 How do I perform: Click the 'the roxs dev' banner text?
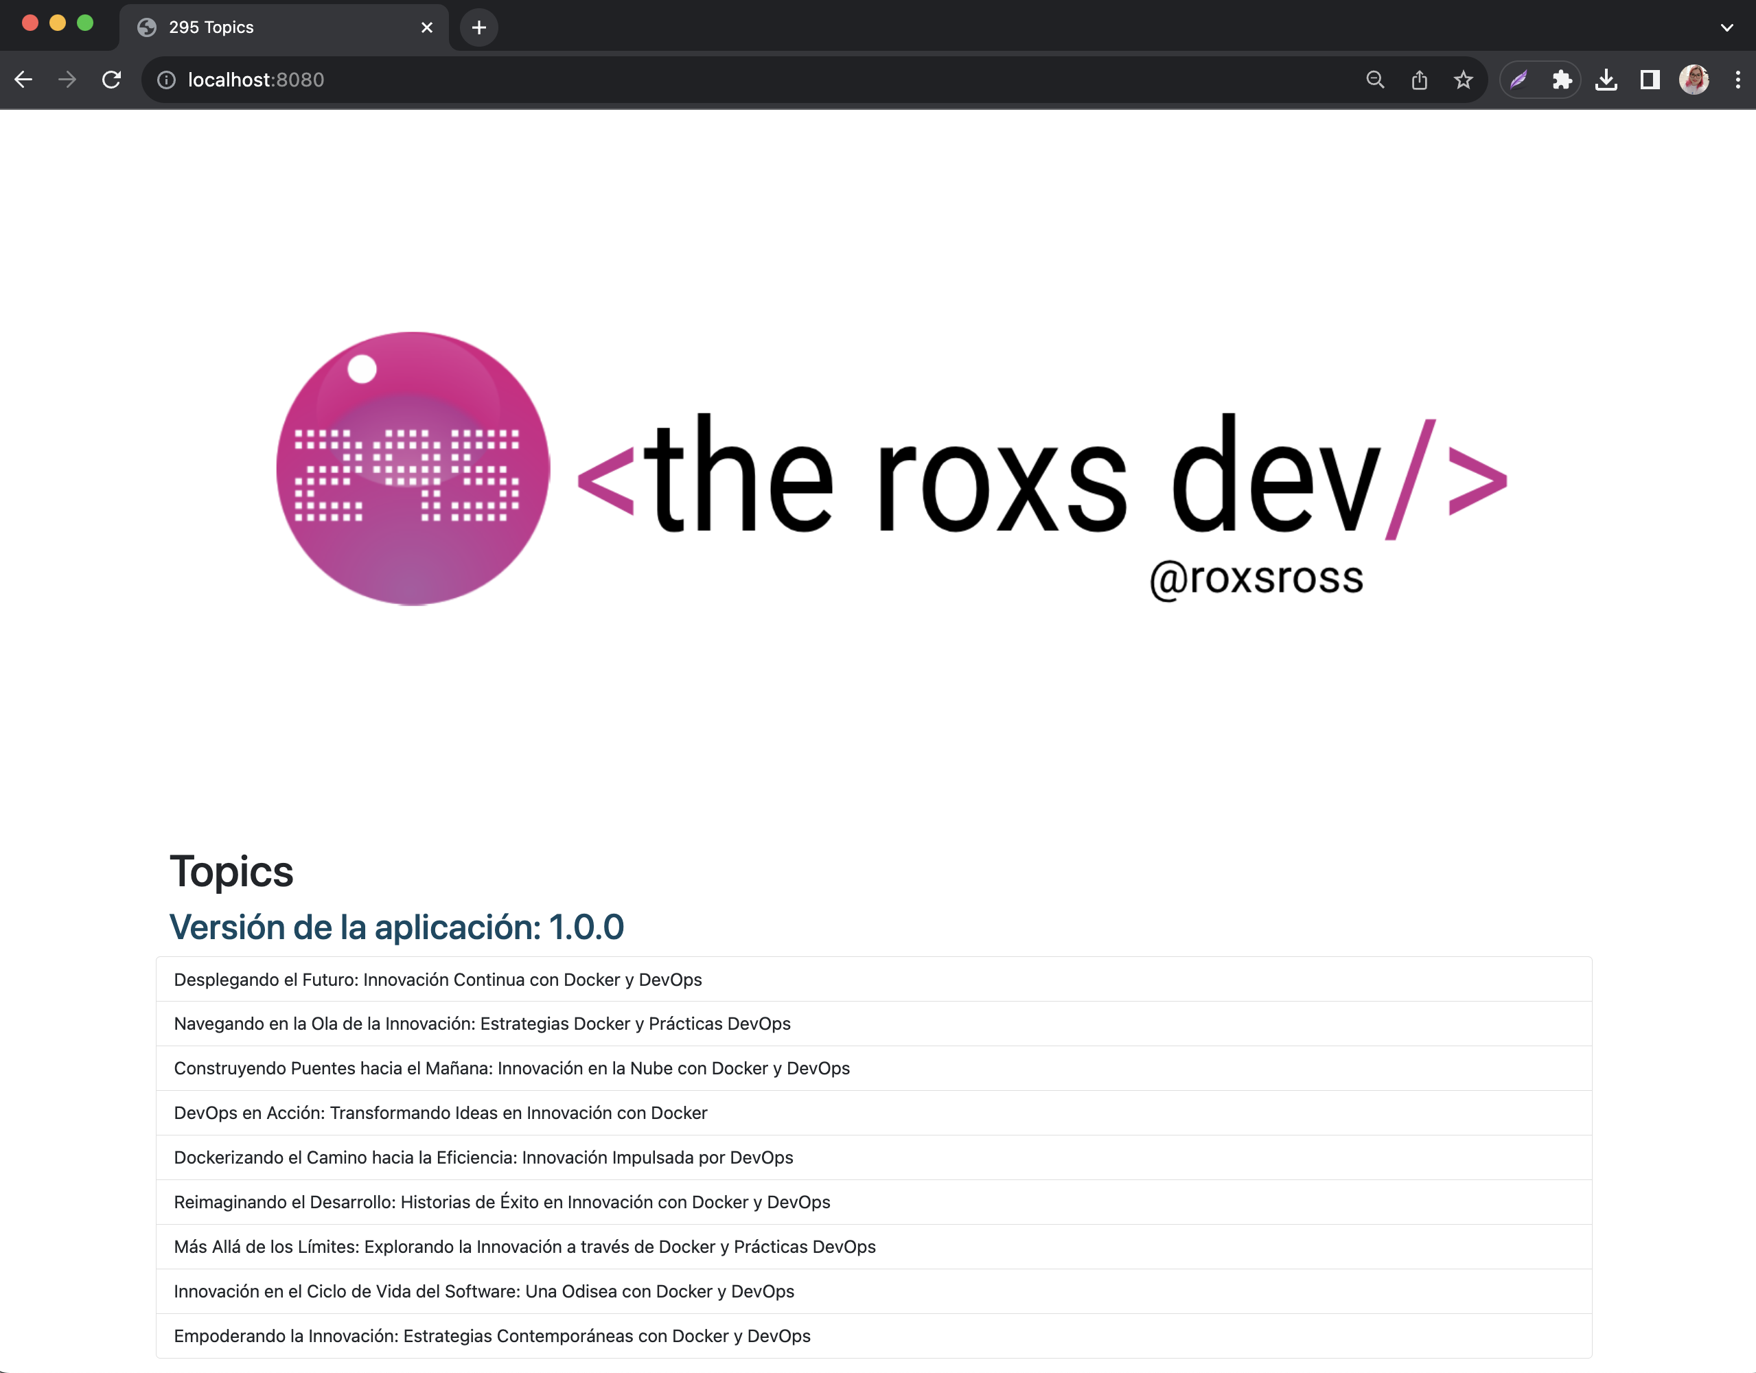(1042, 474)
